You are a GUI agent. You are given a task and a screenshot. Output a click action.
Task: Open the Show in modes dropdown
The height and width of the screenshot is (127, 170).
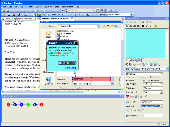[x=167, y=69]
